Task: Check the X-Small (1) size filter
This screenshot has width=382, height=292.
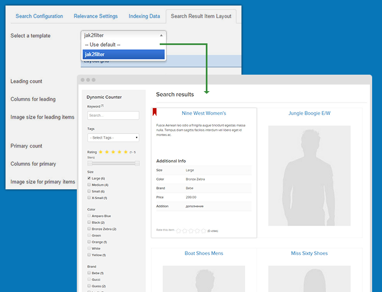Action: coord(89,198)
